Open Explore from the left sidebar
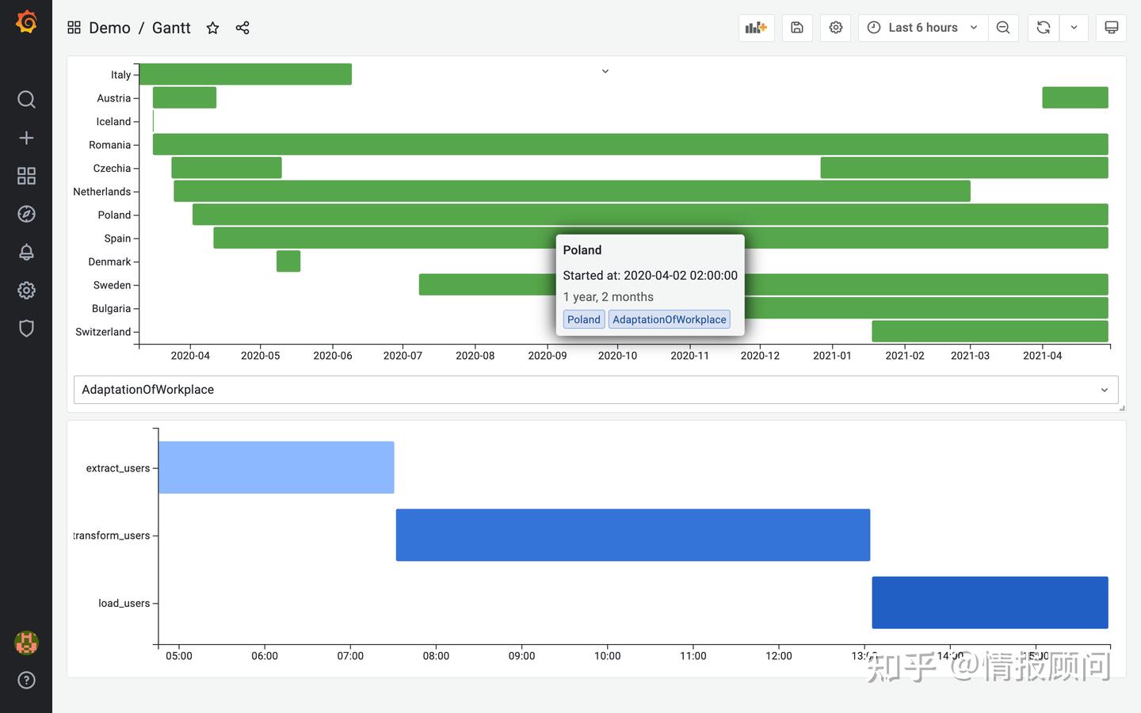The height and width of the screenshot is (713, 1141). (26, 213)
